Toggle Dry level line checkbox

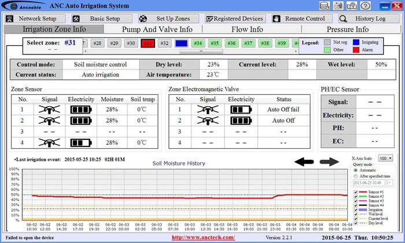click(356, 223)
